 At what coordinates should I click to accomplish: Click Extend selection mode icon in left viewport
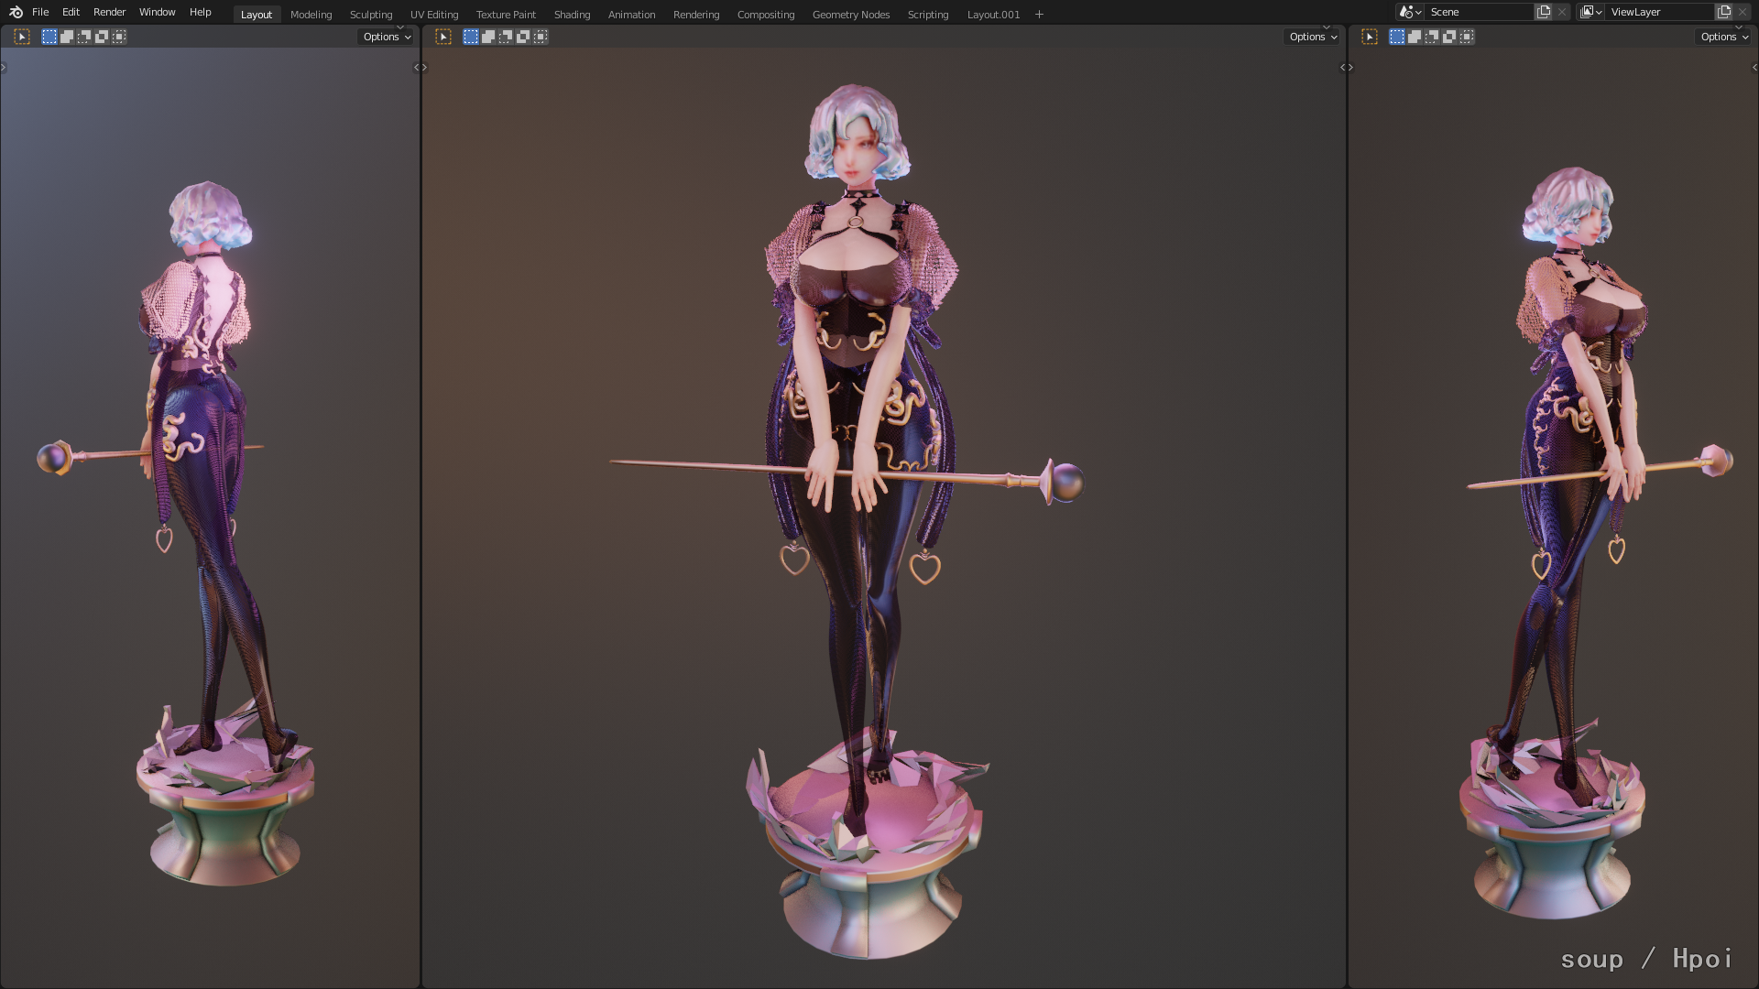[x=67, y=37]
